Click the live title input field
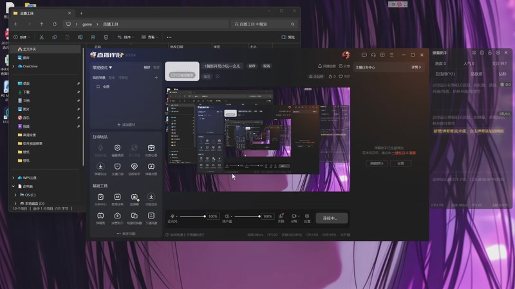 pyautogui.click(x=223, y=66)
